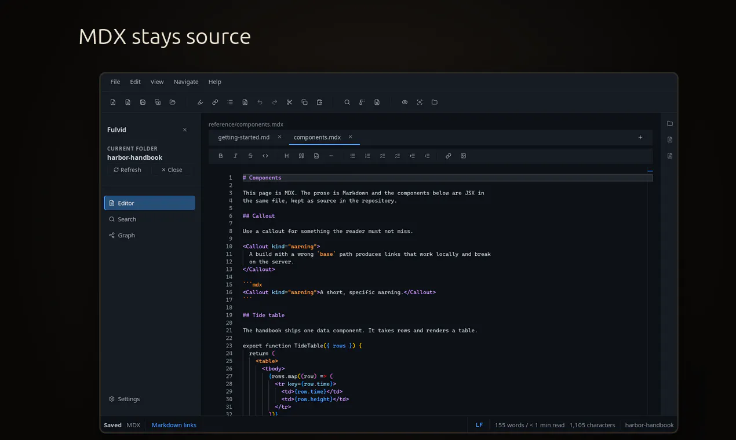Click the '## Callout' heading line

[x=259, y=216]
